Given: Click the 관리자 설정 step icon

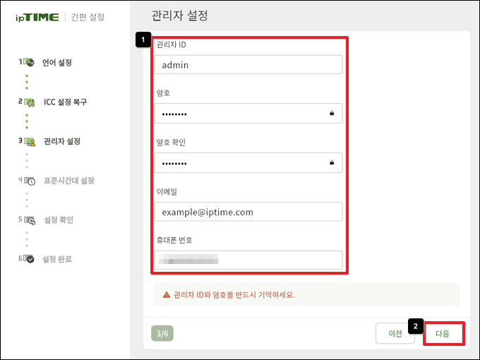Looking at the screenshot, I should (x=30, y=142).
